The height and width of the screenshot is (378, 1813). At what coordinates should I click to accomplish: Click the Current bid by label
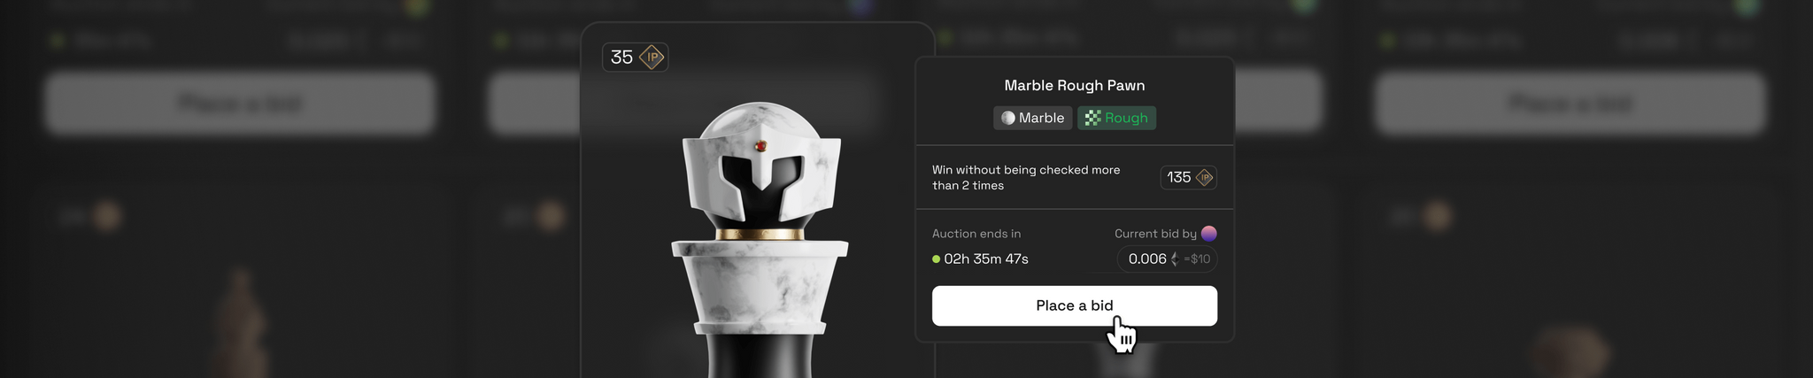click(x=1155, y=234)
